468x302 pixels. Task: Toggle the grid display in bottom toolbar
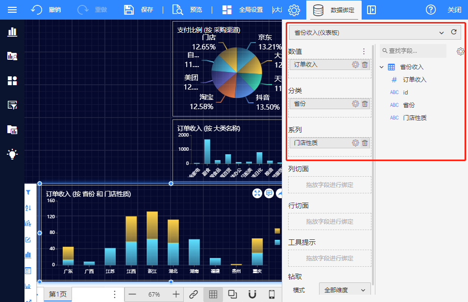(213, 294)
